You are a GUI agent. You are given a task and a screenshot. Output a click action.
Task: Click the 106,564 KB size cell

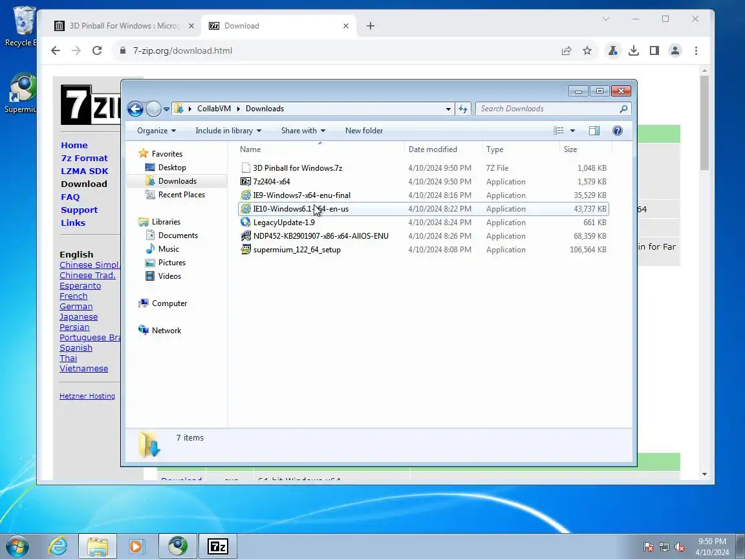point(588,250)
